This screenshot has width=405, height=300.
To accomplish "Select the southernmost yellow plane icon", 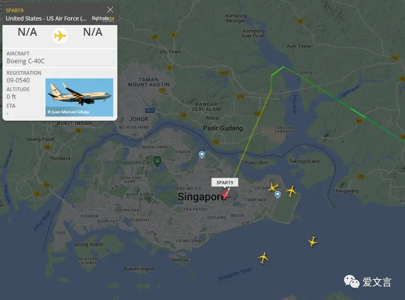I will 263,258.
